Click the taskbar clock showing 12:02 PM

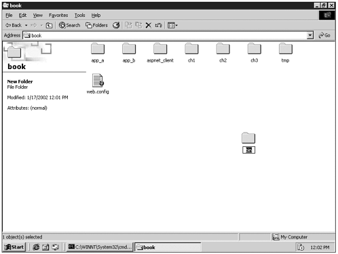320,247
